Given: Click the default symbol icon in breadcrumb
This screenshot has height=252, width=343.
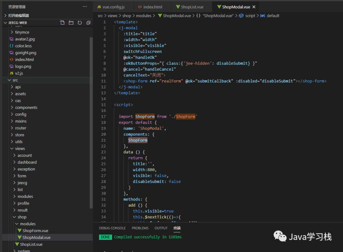Looking at the screenshot, I should tap(263, 16).
